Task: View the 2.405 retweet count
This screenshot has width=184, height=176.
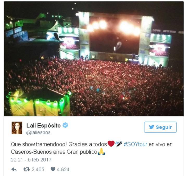Action: coord(38,169)
